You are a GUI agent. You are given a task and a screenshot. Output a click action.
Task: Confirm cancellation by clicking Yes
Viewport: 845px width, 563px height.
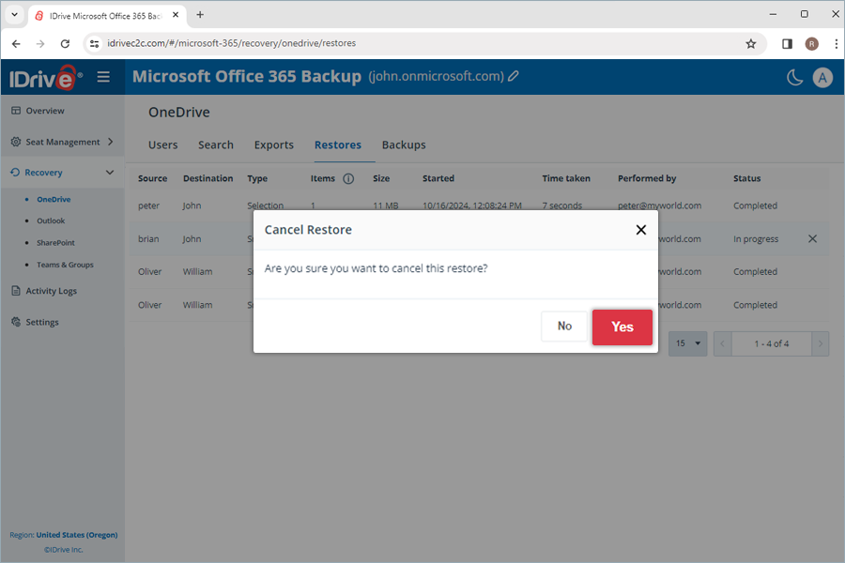click(x=622, y=327)
